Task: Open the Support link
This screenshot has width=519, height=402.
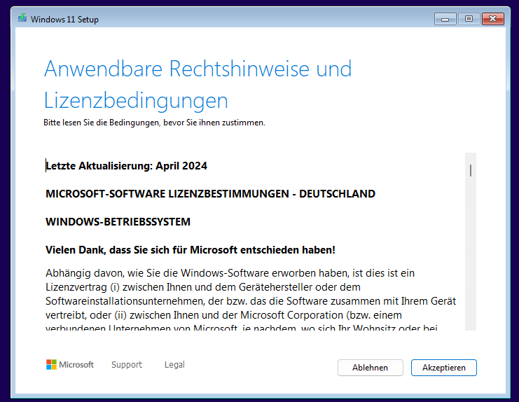Action: (127, 365)
